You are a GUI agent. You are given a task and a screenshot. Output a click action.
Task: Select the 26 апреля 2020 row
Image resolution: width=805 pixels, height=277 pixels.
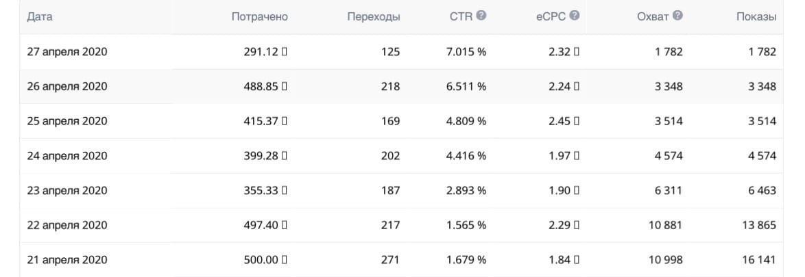(67, 87)
